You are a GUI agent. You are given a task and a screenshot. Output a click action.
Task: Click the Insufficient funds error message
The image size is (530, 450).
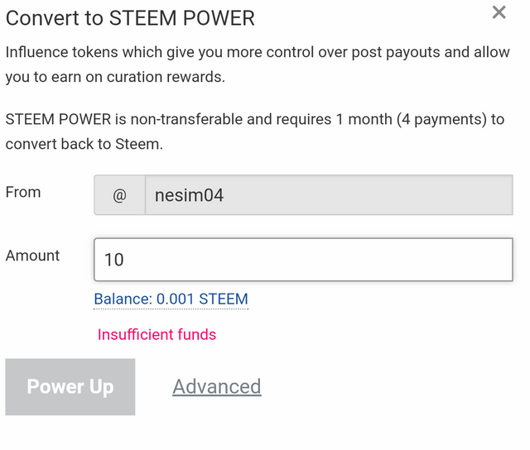click(x=157, y=335)
